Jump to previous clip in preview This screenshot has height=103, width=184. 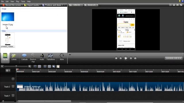(x=116, y=58)
